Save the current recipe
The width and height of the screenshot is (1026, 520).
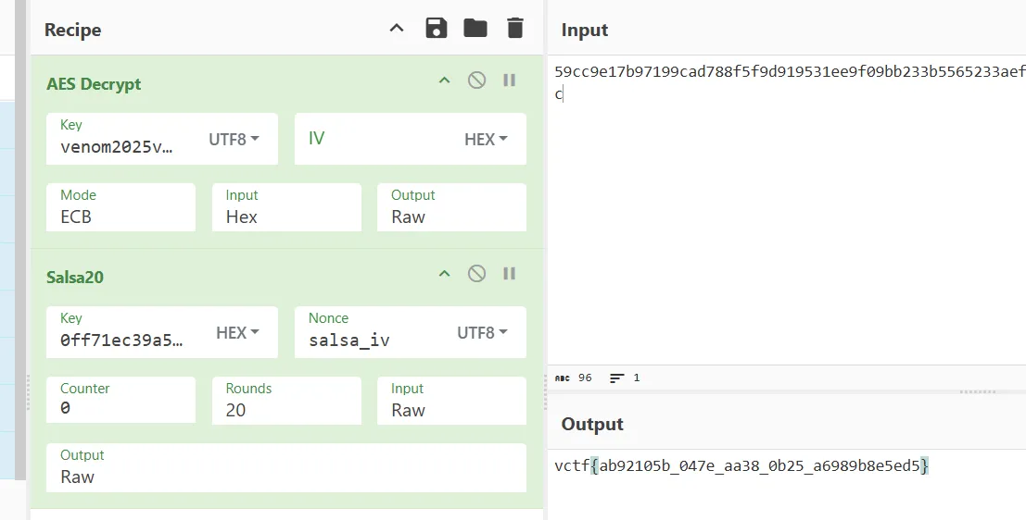[x=436, y=29]
